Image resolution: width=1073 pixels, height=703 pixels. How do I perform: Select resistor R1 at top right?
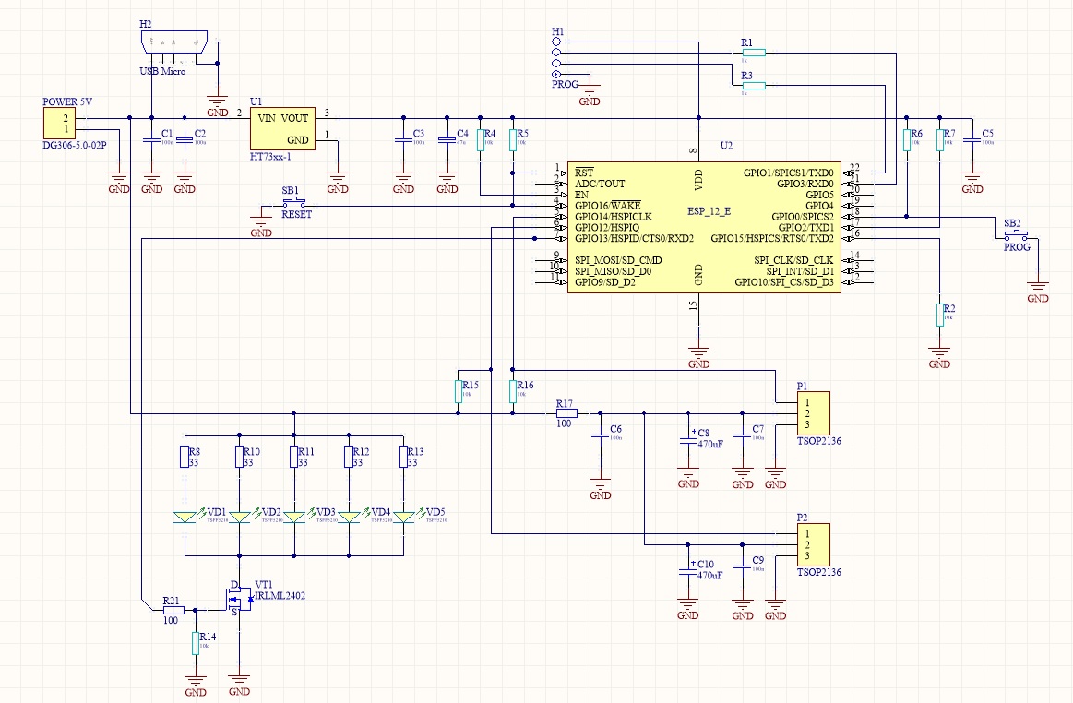coord(754,52)
